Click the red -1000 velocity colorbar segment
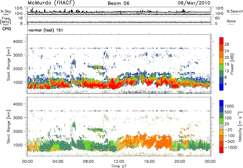 coord(221,150)
